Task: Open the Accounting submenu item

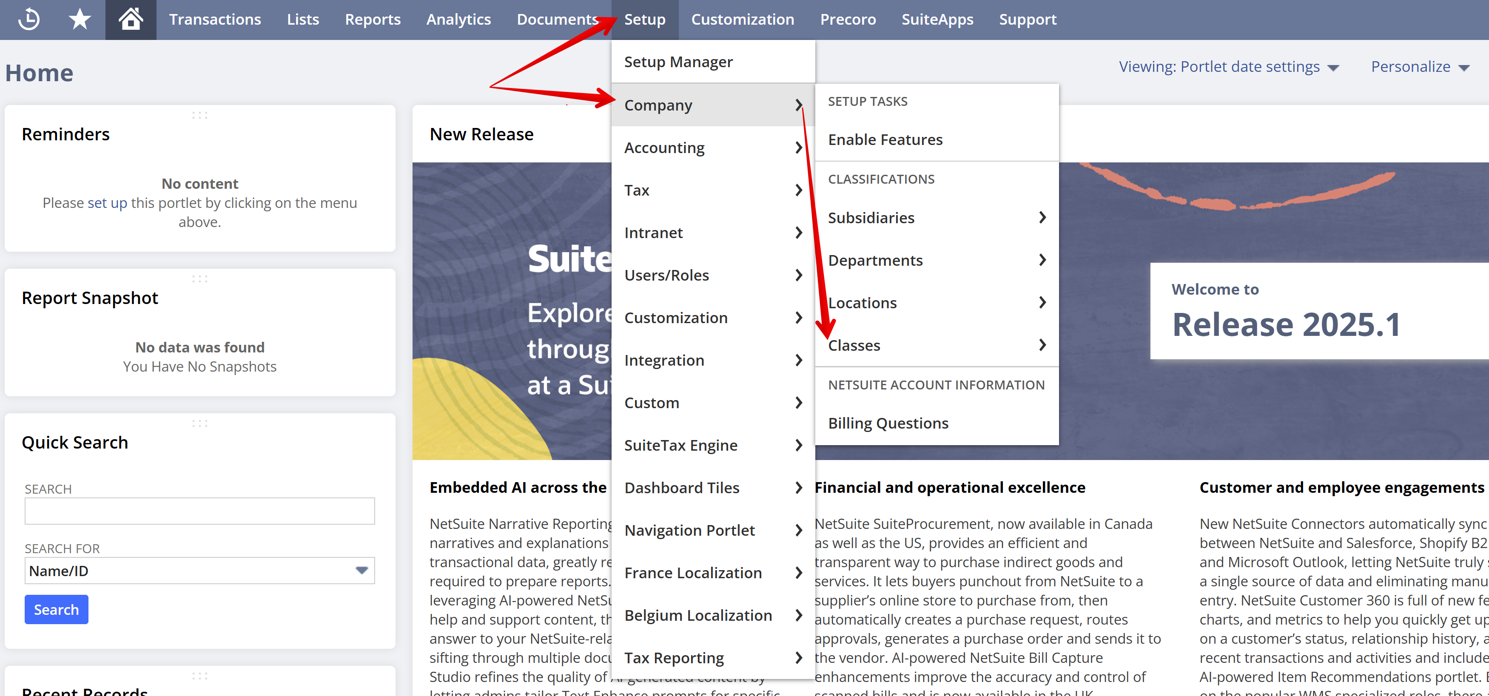Action: pyautogui.click(x=664, y=148)
